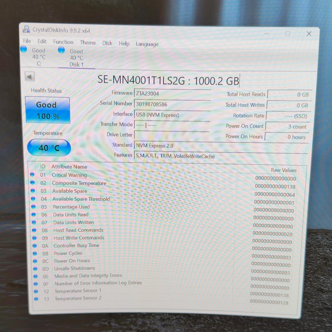Click the Interface field USB (NVM Express)

pos(172,115)
